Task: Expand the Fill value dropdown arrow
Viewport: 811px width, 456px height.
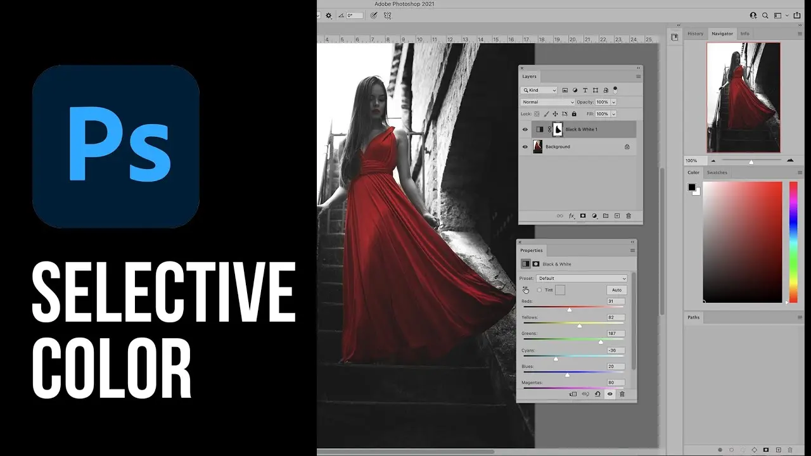Action: click(x=613, y=114)
